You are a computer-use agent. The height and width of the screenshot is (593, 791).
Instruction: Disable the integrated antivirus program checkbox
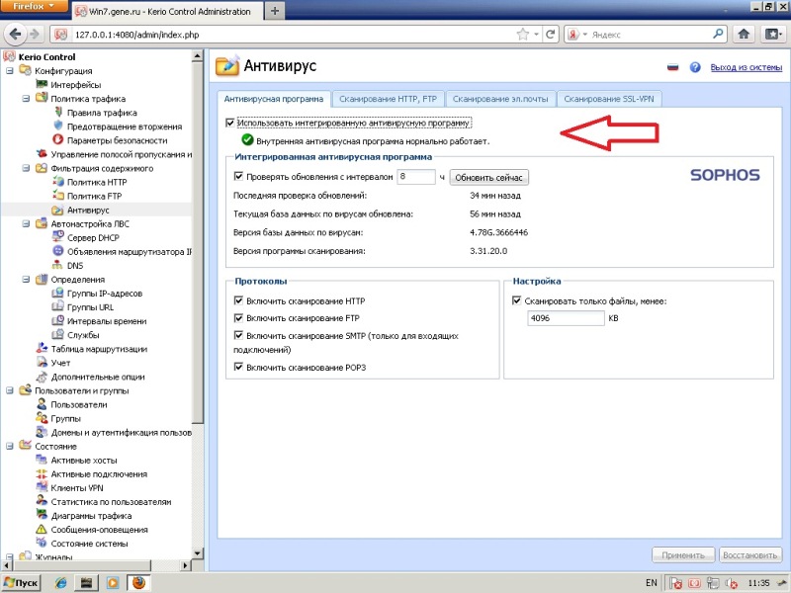[230, 124]
